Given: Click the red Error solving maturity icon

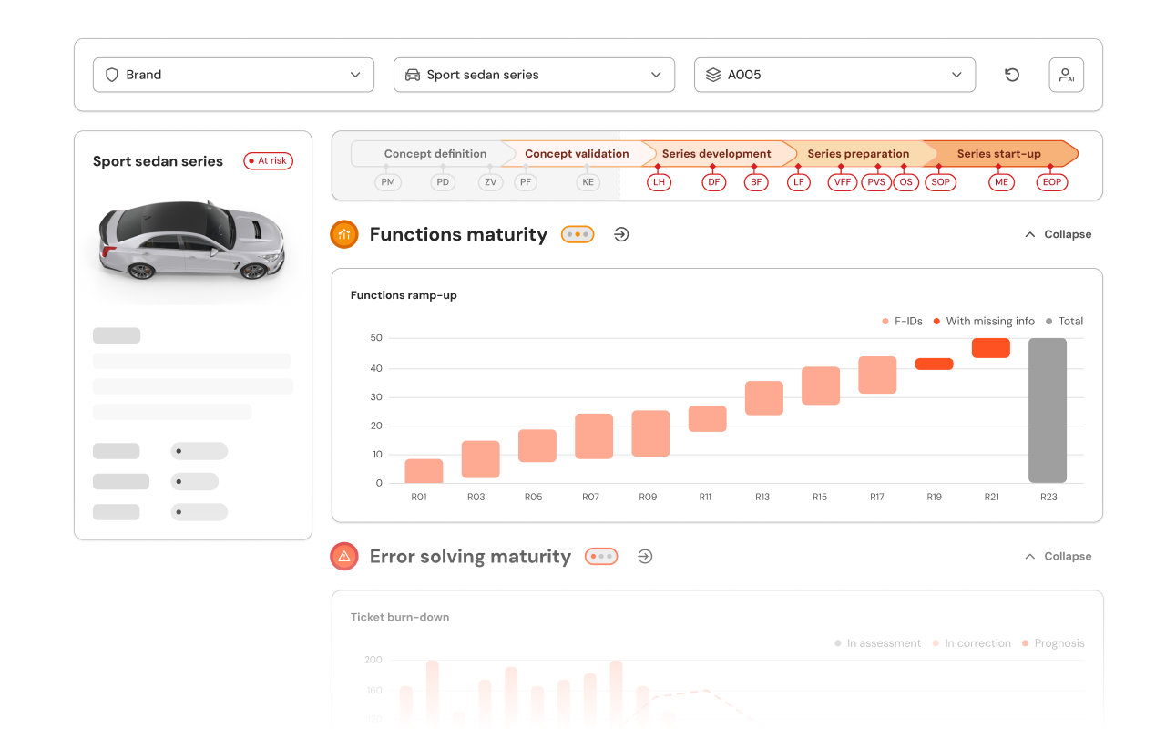Looking at the screenshot, I should coord(344,556).
